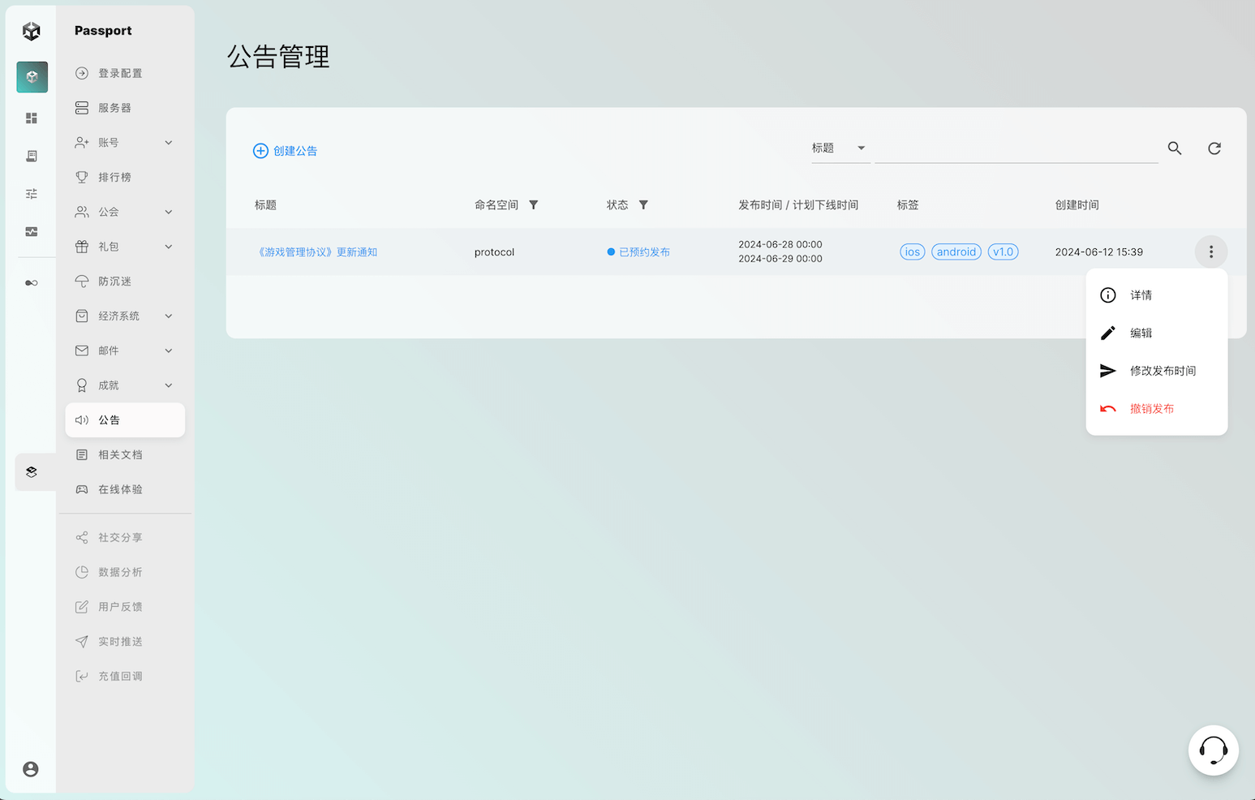Choose 撤销发布 in the actions menu

(1151, 409)
